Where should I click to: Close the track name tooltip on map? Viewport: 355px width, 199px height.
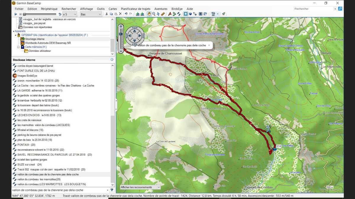point(209,45)
